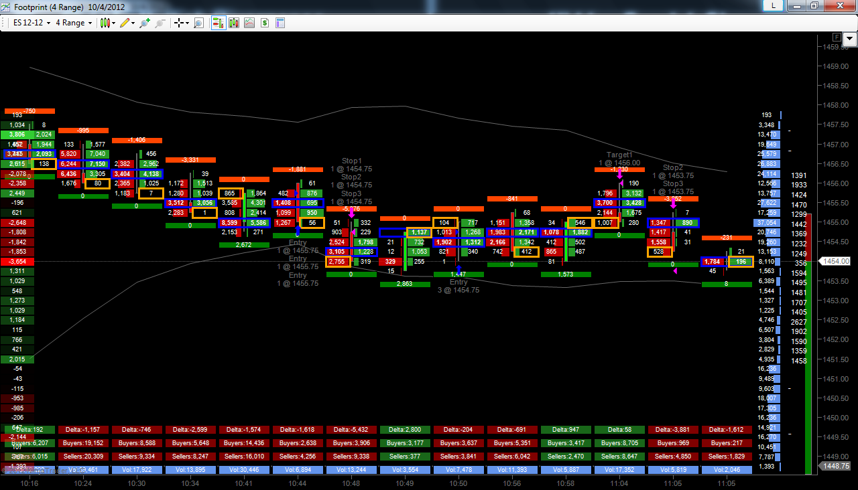Click the 1451.00 price axis label
Viewport: 858px width, 490px height.
tap(837, 379)
